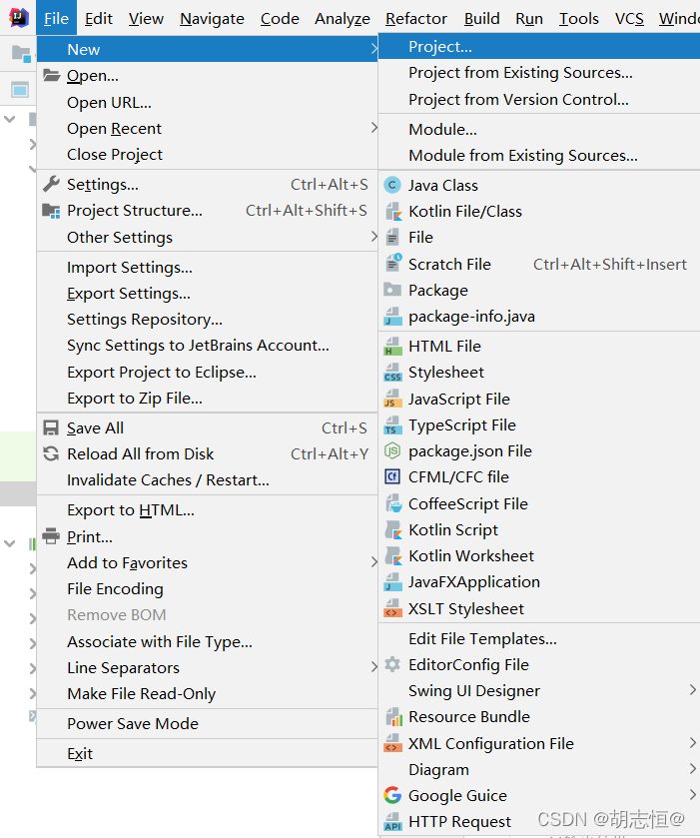Click the Print printer icon
Viewport: 700px width, 838px height.
[x=51, y=535]
